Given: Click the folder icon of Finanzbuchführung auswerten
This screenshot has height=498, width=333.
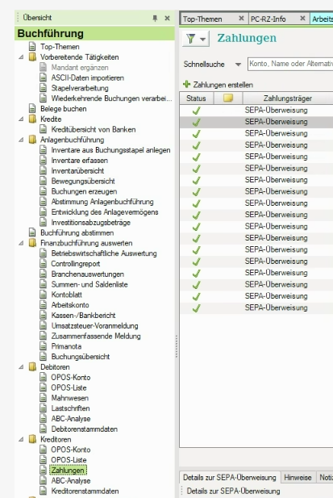Looking at the screenshot, I should tap(32, 243).
